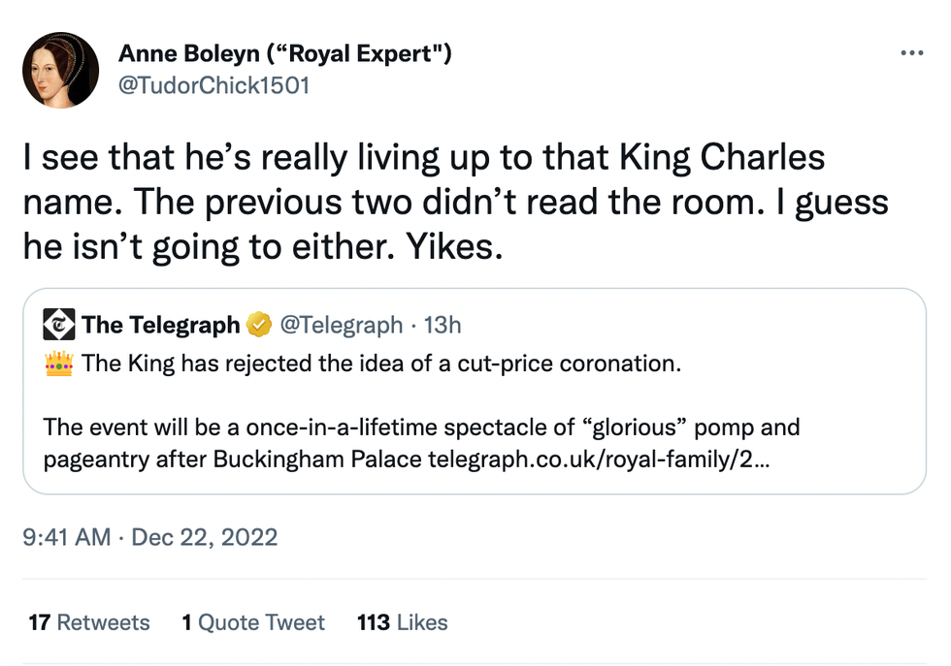The image size is (951, 666).
Task: View the 17 Retweets list
Action: 89,622
